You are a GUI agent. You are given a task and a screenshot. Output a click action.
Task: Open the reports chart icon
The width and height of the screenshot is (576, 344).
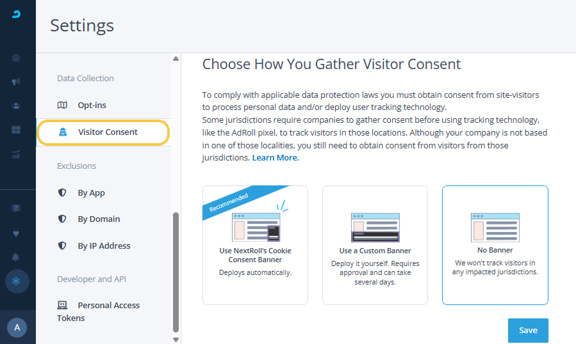[17, 154]
